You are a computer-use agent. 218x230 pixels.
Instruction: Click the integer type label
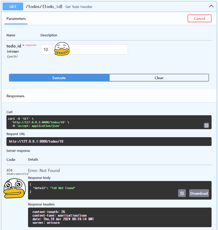click(x=13, y=52)
